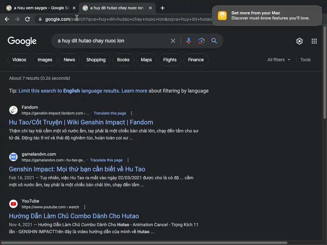Screen dimensions: 327x245
Task: Open the search Tools options
Action: point(305,60)
